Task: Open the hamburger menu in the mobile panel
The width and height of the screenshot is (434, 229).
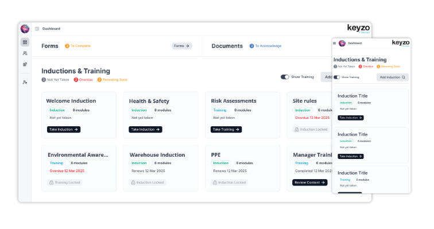Action: tap(334, 43)
